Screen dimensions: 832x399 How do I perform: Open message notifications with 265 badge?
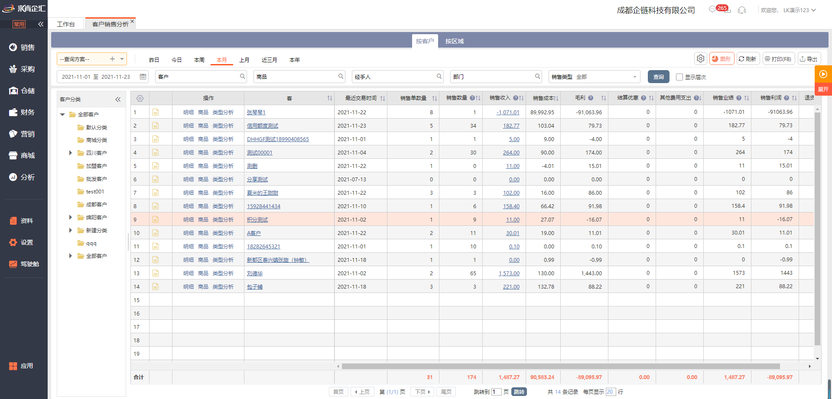click(x=719, y=9)
